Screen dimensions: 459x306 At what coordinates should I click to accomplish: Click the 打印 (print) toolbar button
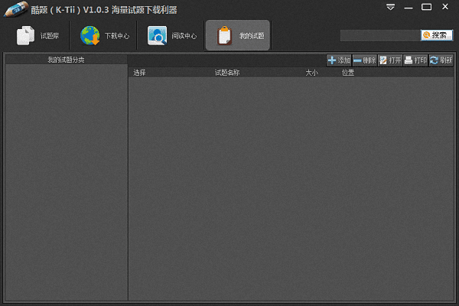[415, 60]
